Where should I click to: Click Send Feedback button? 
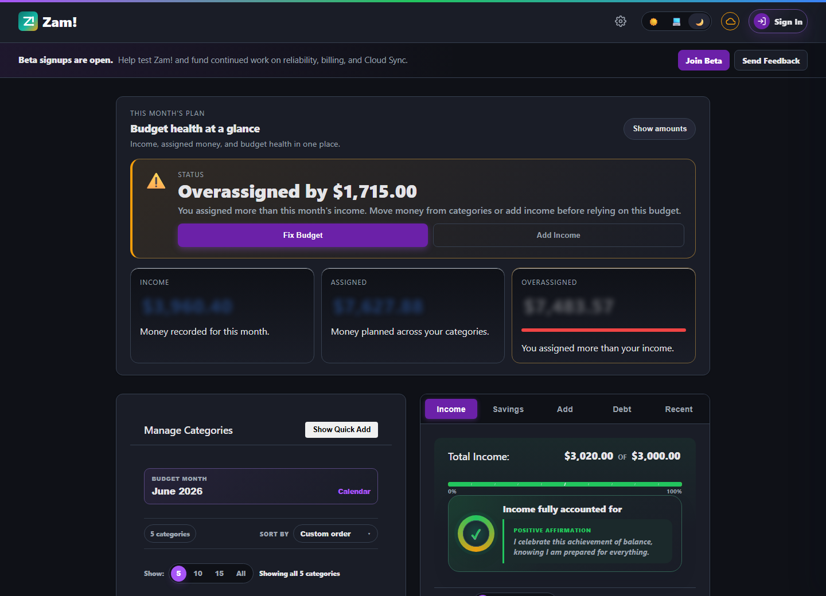click(771, 60)
